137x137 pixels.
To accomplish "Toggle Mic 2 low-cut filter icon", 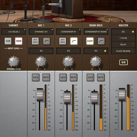I will pyautogui.click(x=74, y=41).
